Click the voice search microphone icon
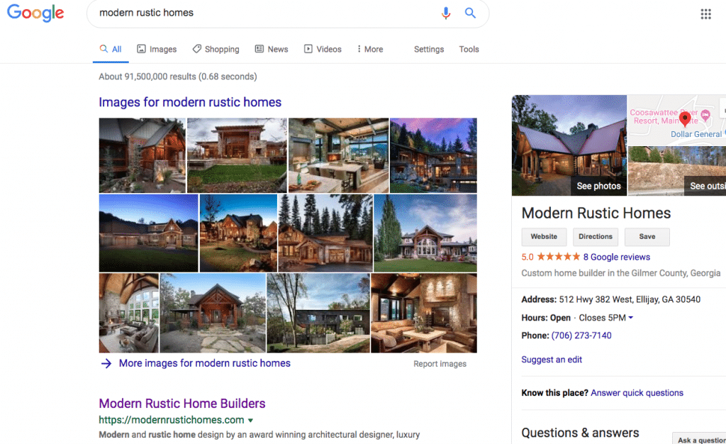 pyautogui.click(x=446, y=13)
